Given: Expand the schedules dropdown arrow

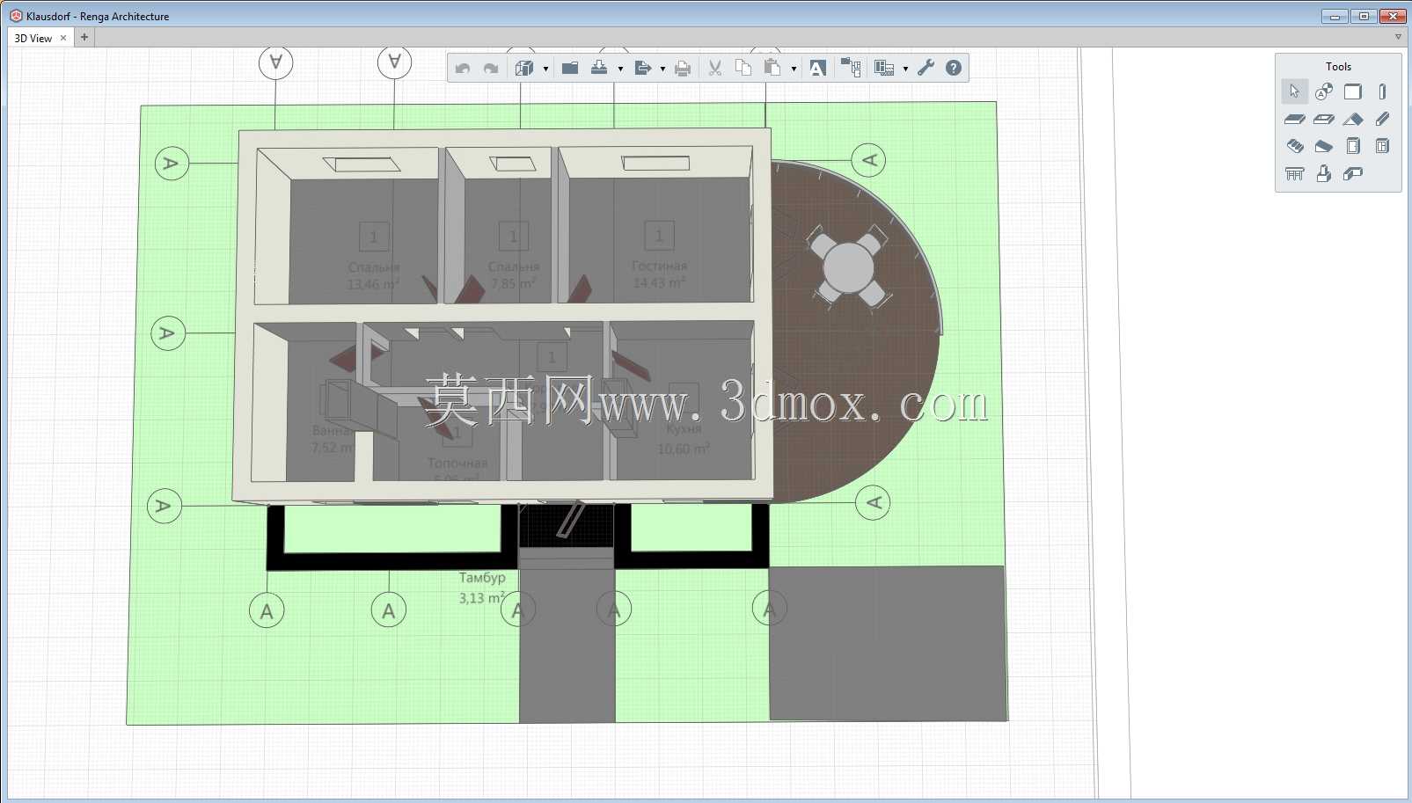Looking at the screenshot, I should [x=905, y=69].
